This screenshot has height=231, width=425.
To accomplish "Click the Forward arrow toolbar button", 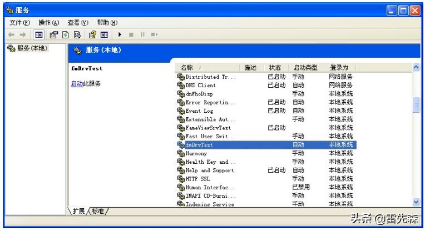I will click(23, 34).
